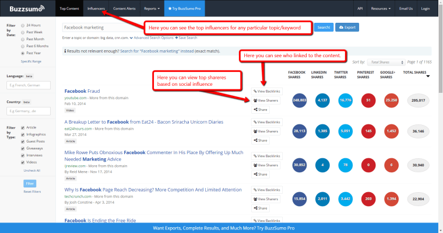Click LinkedIn shares circle 2,011
The image size is (443, 233).
coord(322,199)
